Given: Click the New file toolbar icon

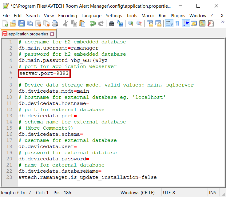Looking at the screenshot, I should coord(5,24).
